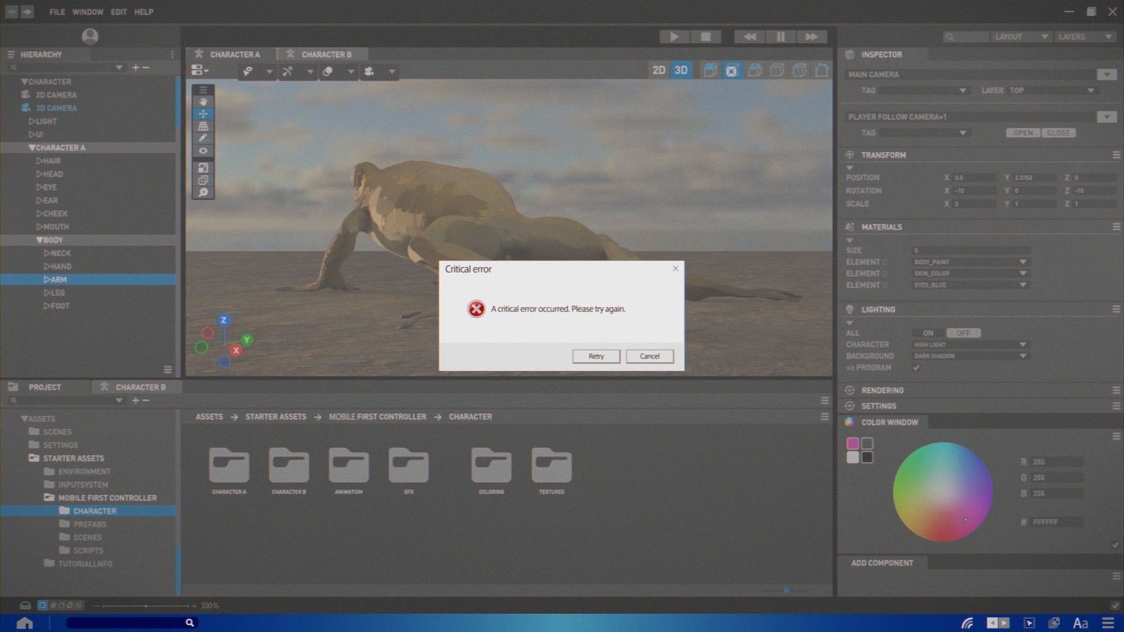Open the EDIT menu
Image resolution: width=1124 pixels, height=632 pixels.
click(119, 12)
